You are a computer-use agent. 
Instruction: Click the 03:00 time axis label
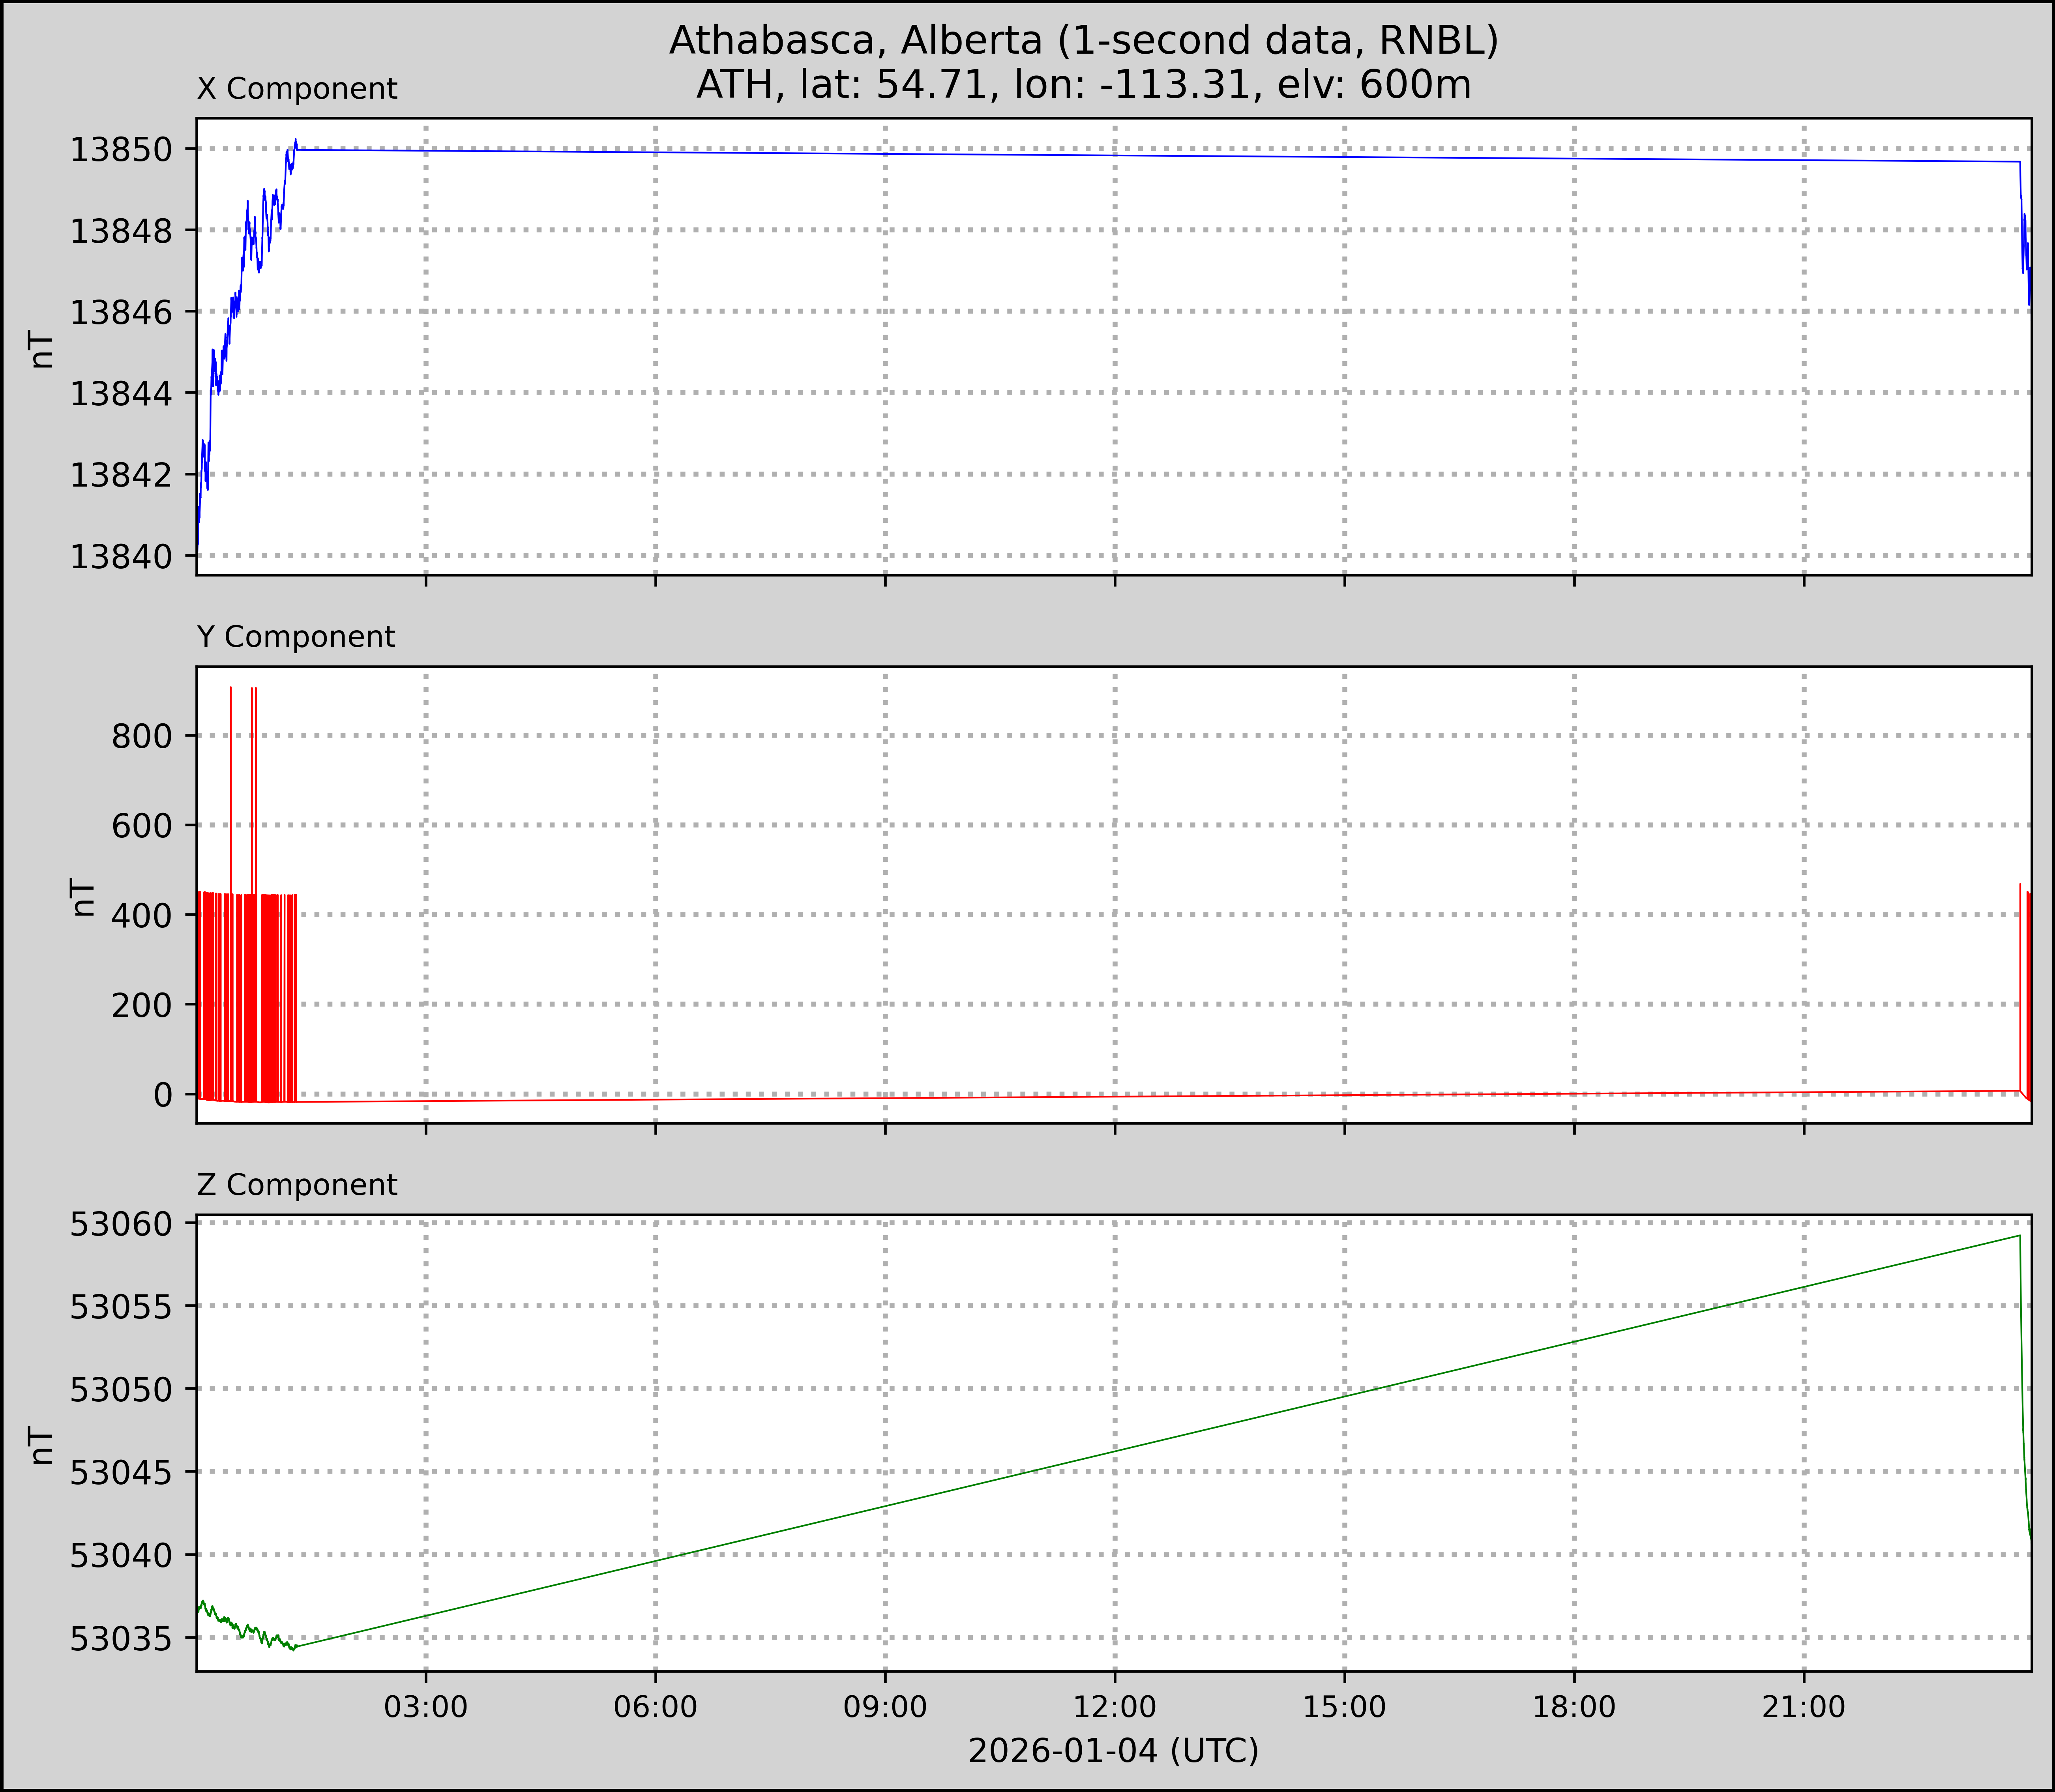coord(426,1706)
